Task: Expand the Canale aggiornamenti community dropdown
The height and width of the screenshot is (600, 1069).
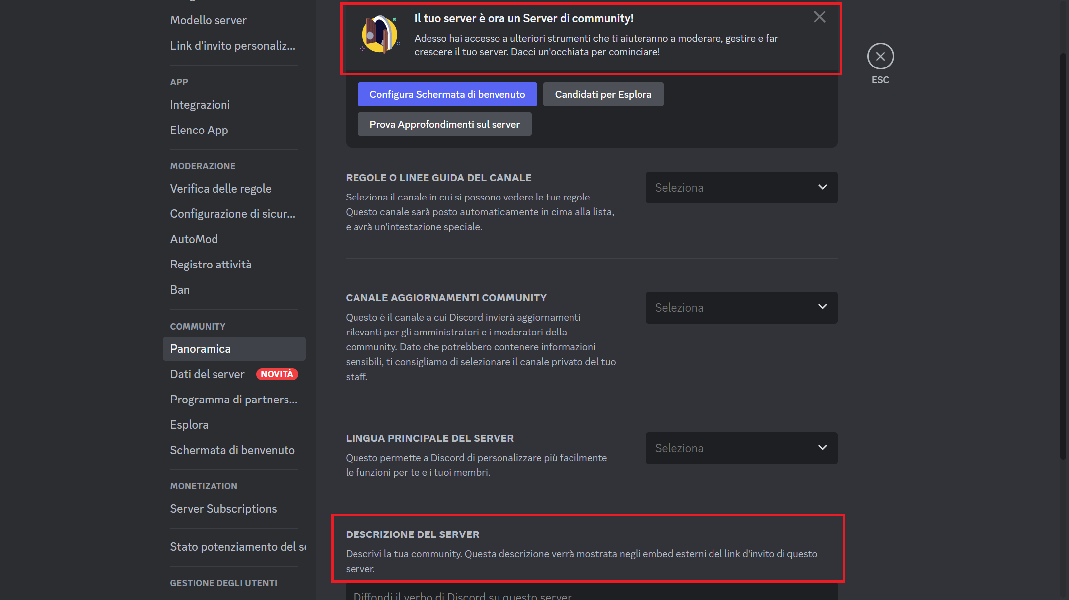Action: coord(741,308)
